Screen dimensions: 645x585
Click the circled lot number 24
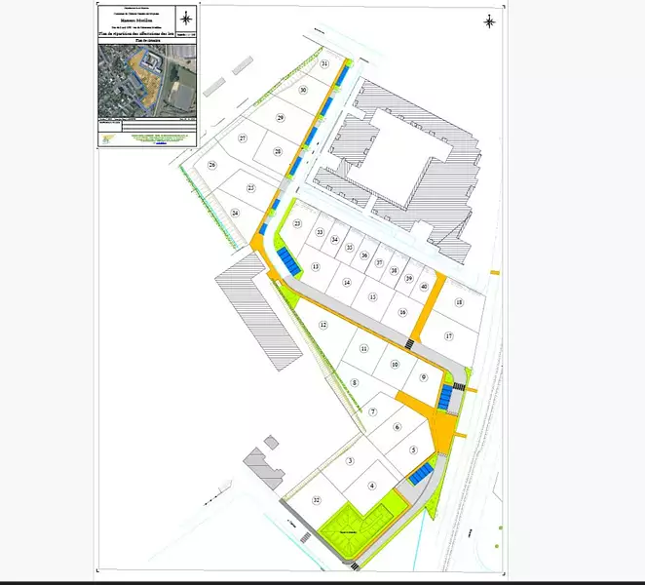[x=235, y=213]
